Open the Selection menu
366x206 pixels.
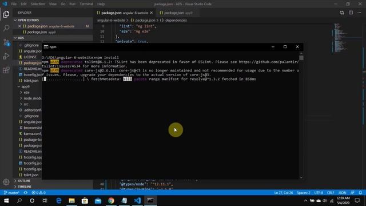tap(38, 4)
